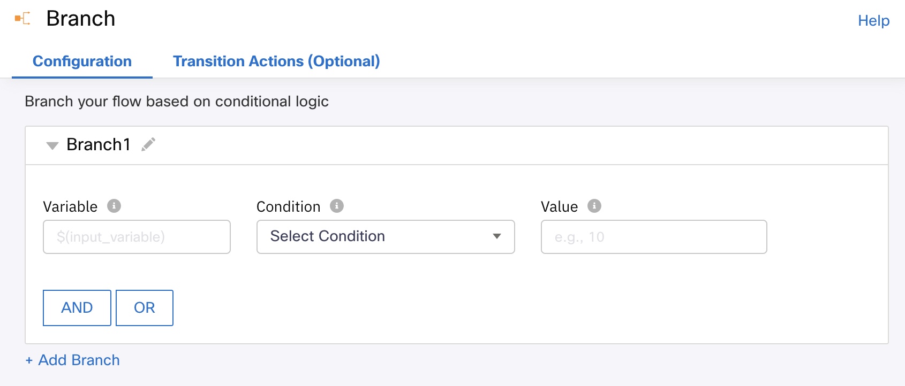Click the orange Branch node icon
The width and height of the screenshot is (905, 386).
pyautogui.click(x=22, y=19)
